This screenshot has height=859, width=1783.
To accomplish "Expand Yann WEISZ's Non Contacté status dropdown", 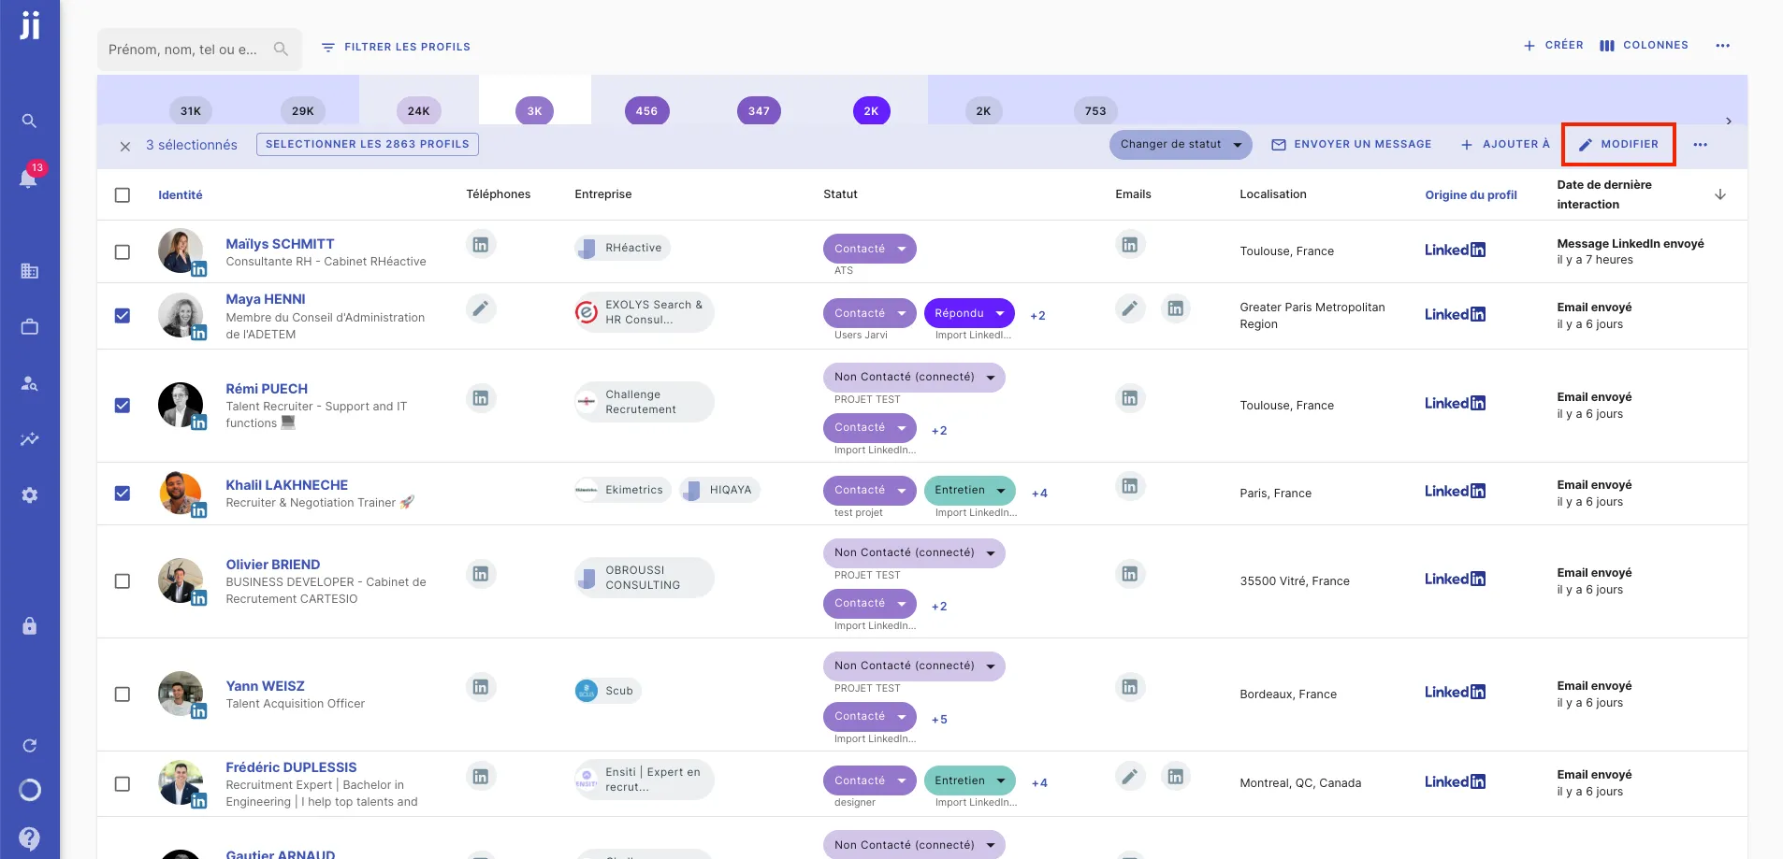I will tap(990, 666).
